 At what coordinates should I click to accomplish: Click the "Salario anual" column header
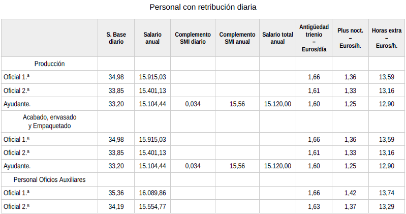pos(152,38)
